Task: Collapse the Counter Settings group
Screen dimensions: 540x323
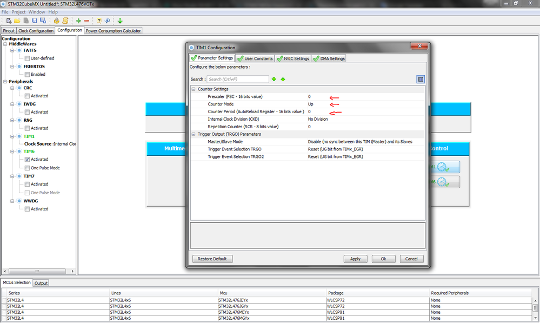Action: (194, 89)
